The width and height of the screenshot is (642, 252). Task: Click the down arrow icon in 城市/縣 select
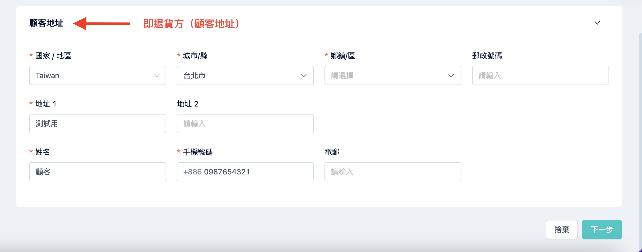pyautogui.click(x=304, y=76)
